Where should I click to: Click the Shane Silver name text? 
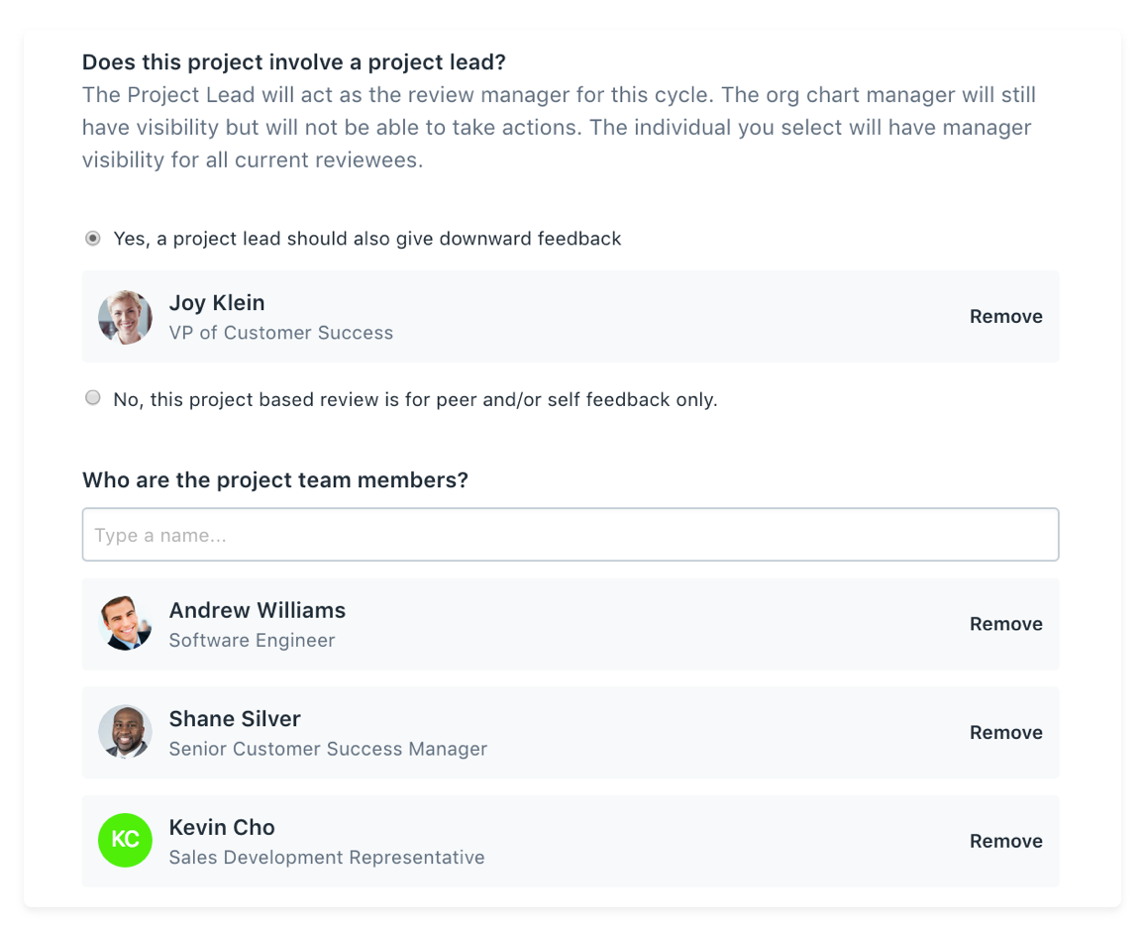pos(235,719)
